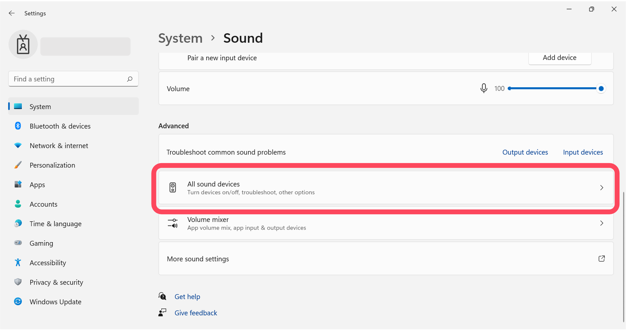626x330 pixels.
Task: Open Privacy & security label
Action: pyautogui.click(x=56, y=282)
